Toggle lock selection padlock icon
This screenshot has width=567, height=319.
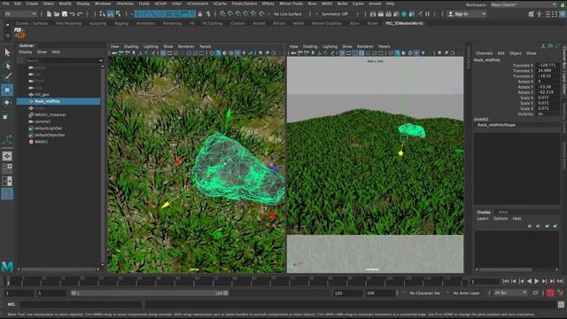pos(200,14)
